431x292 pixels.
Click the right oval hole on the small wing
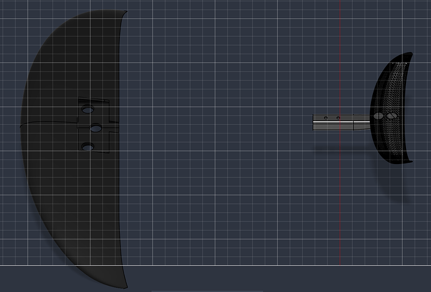[392, 116]
